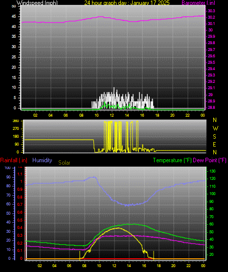The width and height of the screenshot is (228, 272).
Task: Click the W wind direction label
Action: click(215, 128)
